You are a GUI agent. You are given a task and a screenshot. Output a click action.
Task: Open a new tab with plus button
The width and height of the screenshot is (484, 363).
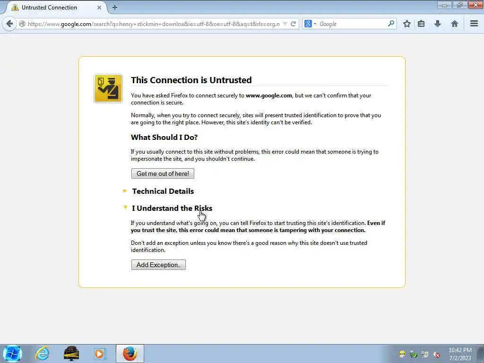click(114, 8)
